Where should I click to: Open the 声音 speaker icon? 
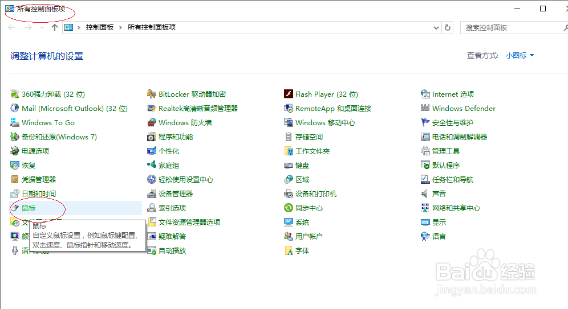(425, 193)
